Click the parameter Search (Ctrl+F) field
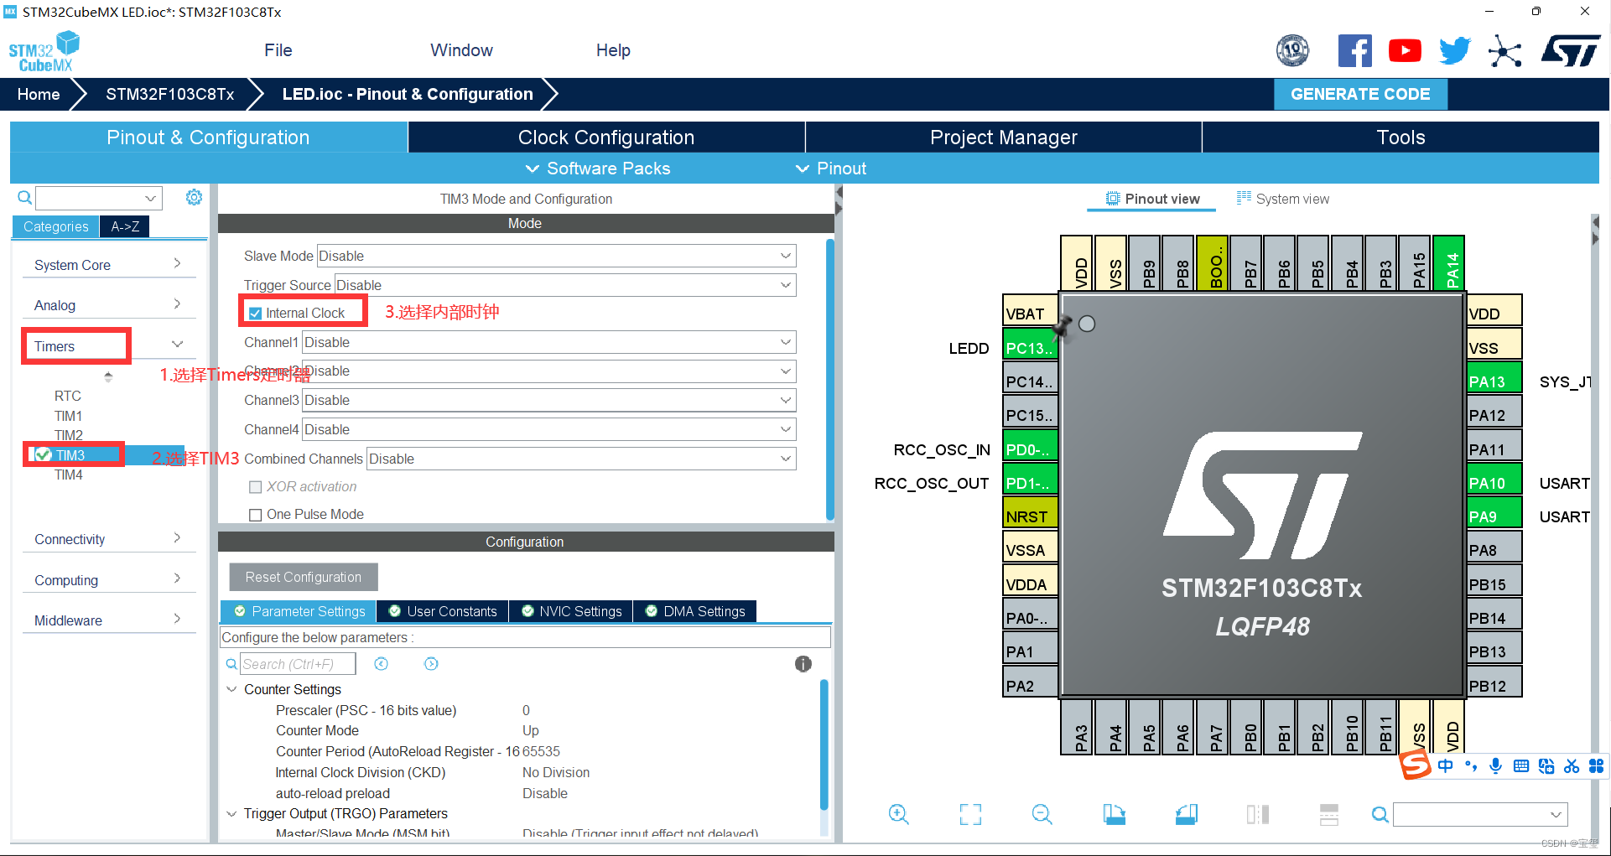Image resolution: width=1611 pixels, height=856 pixels. [x=298, y=664]
